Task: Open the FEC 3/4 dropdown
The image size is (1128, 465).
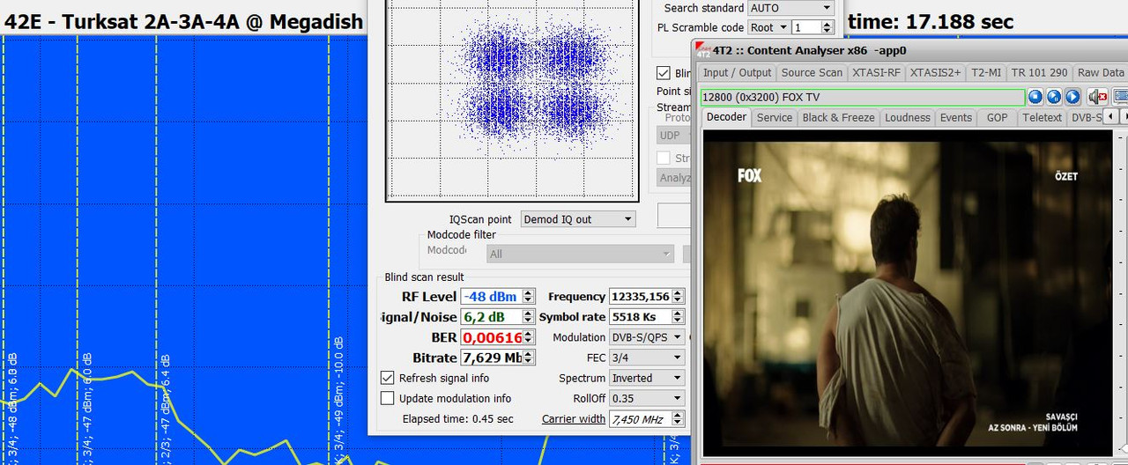Action: [x=647, y=358]
